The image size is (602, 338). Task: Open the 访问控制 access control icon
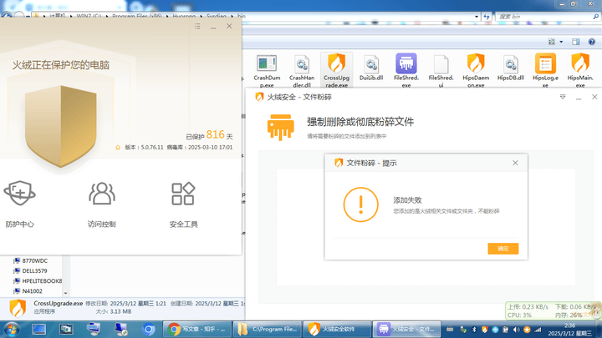click(102, 194)
